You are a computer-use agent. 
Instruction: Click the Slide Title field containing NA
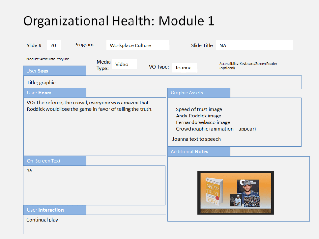pyautogui.click(x=254, y=45)
